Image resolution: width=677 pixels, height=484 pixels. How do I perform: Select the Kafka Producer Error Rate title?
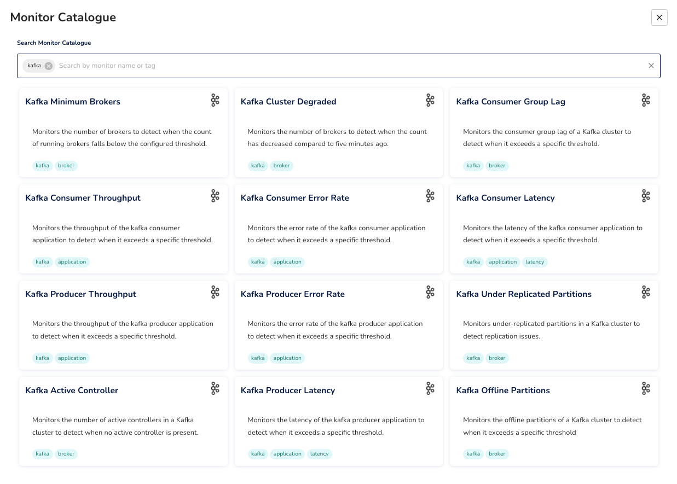[x=293, y=294]
